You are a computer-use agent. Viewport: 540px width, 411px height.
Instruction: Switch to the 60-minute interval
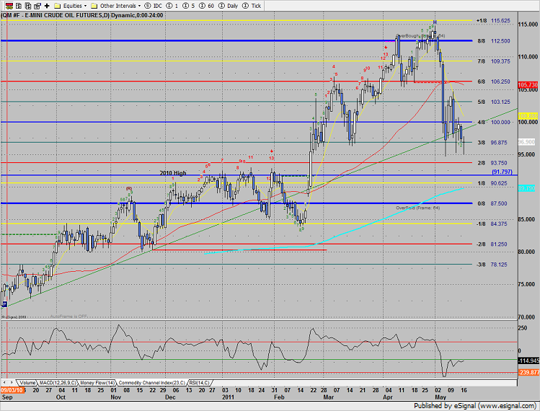207,6
